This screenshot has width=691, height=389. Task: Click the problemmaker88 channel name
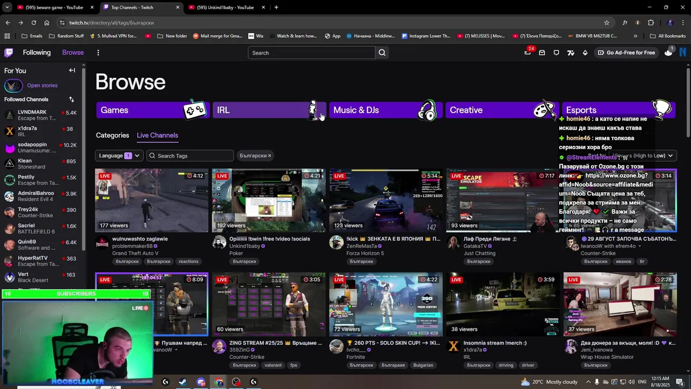coord(132,246)
